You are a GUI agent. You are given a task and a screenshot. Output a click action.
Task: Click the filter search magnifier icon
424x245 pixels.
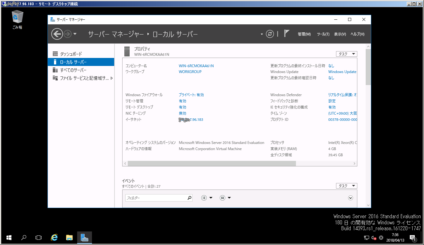[189, 198]
